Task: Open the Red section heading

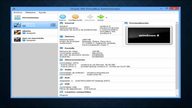Action: [x=67, y=78]
